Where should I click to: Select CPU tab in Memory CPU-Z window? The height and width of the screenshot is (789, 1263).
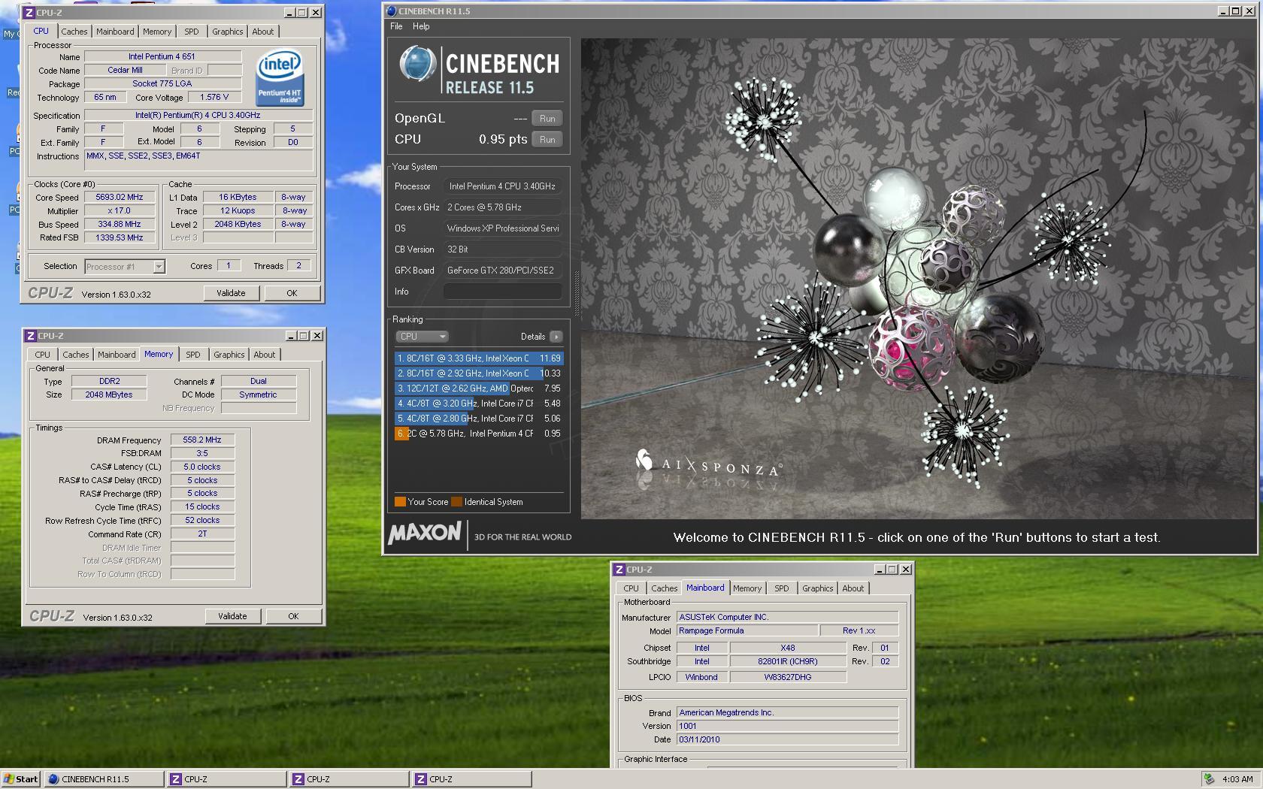[x=43, y=355]
